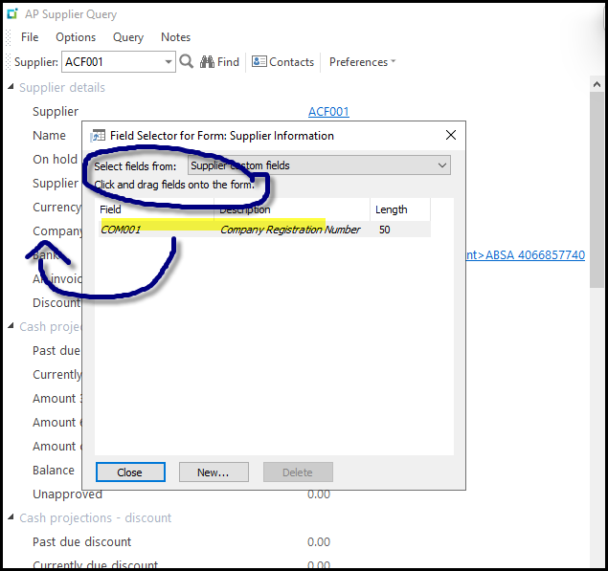Click in the Supplier code input field
This screenshot has width=608, height=571.
point(111,62)
